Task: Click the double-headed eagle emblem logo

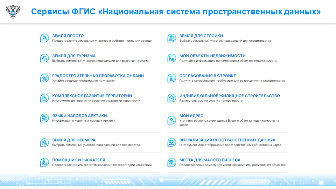Action: click(x=13, y=11)
